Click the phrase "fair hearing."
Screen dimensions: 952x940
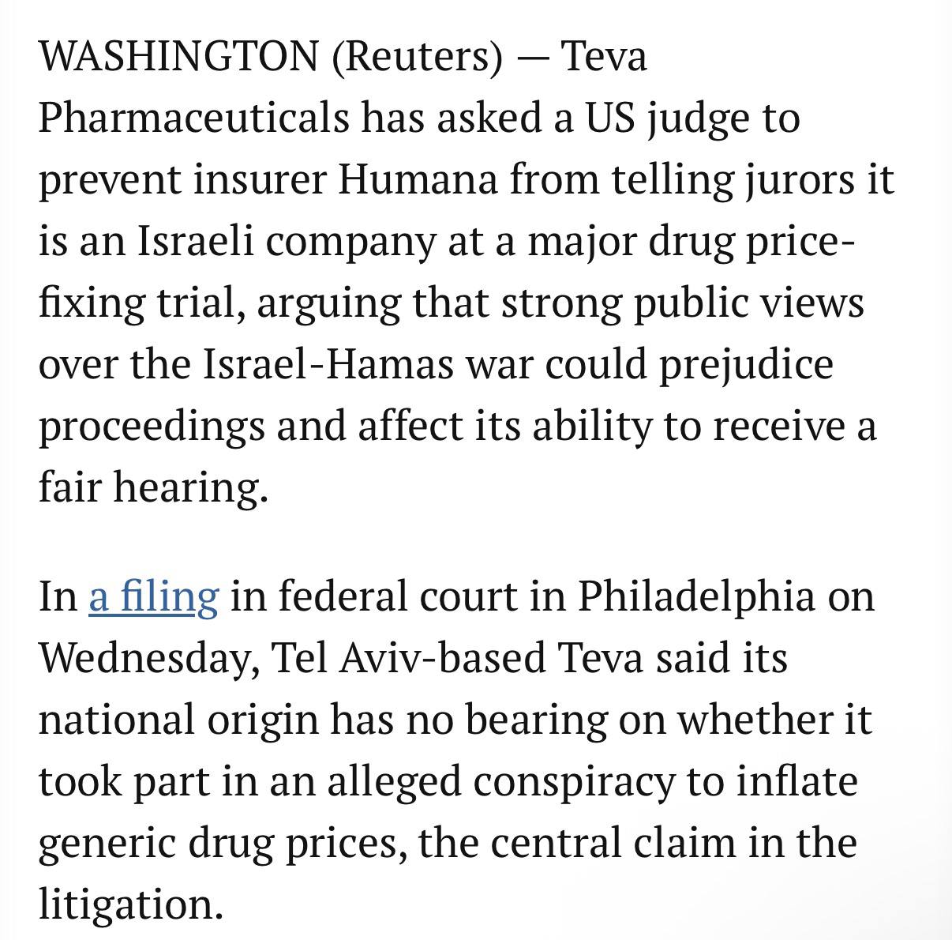154,487
